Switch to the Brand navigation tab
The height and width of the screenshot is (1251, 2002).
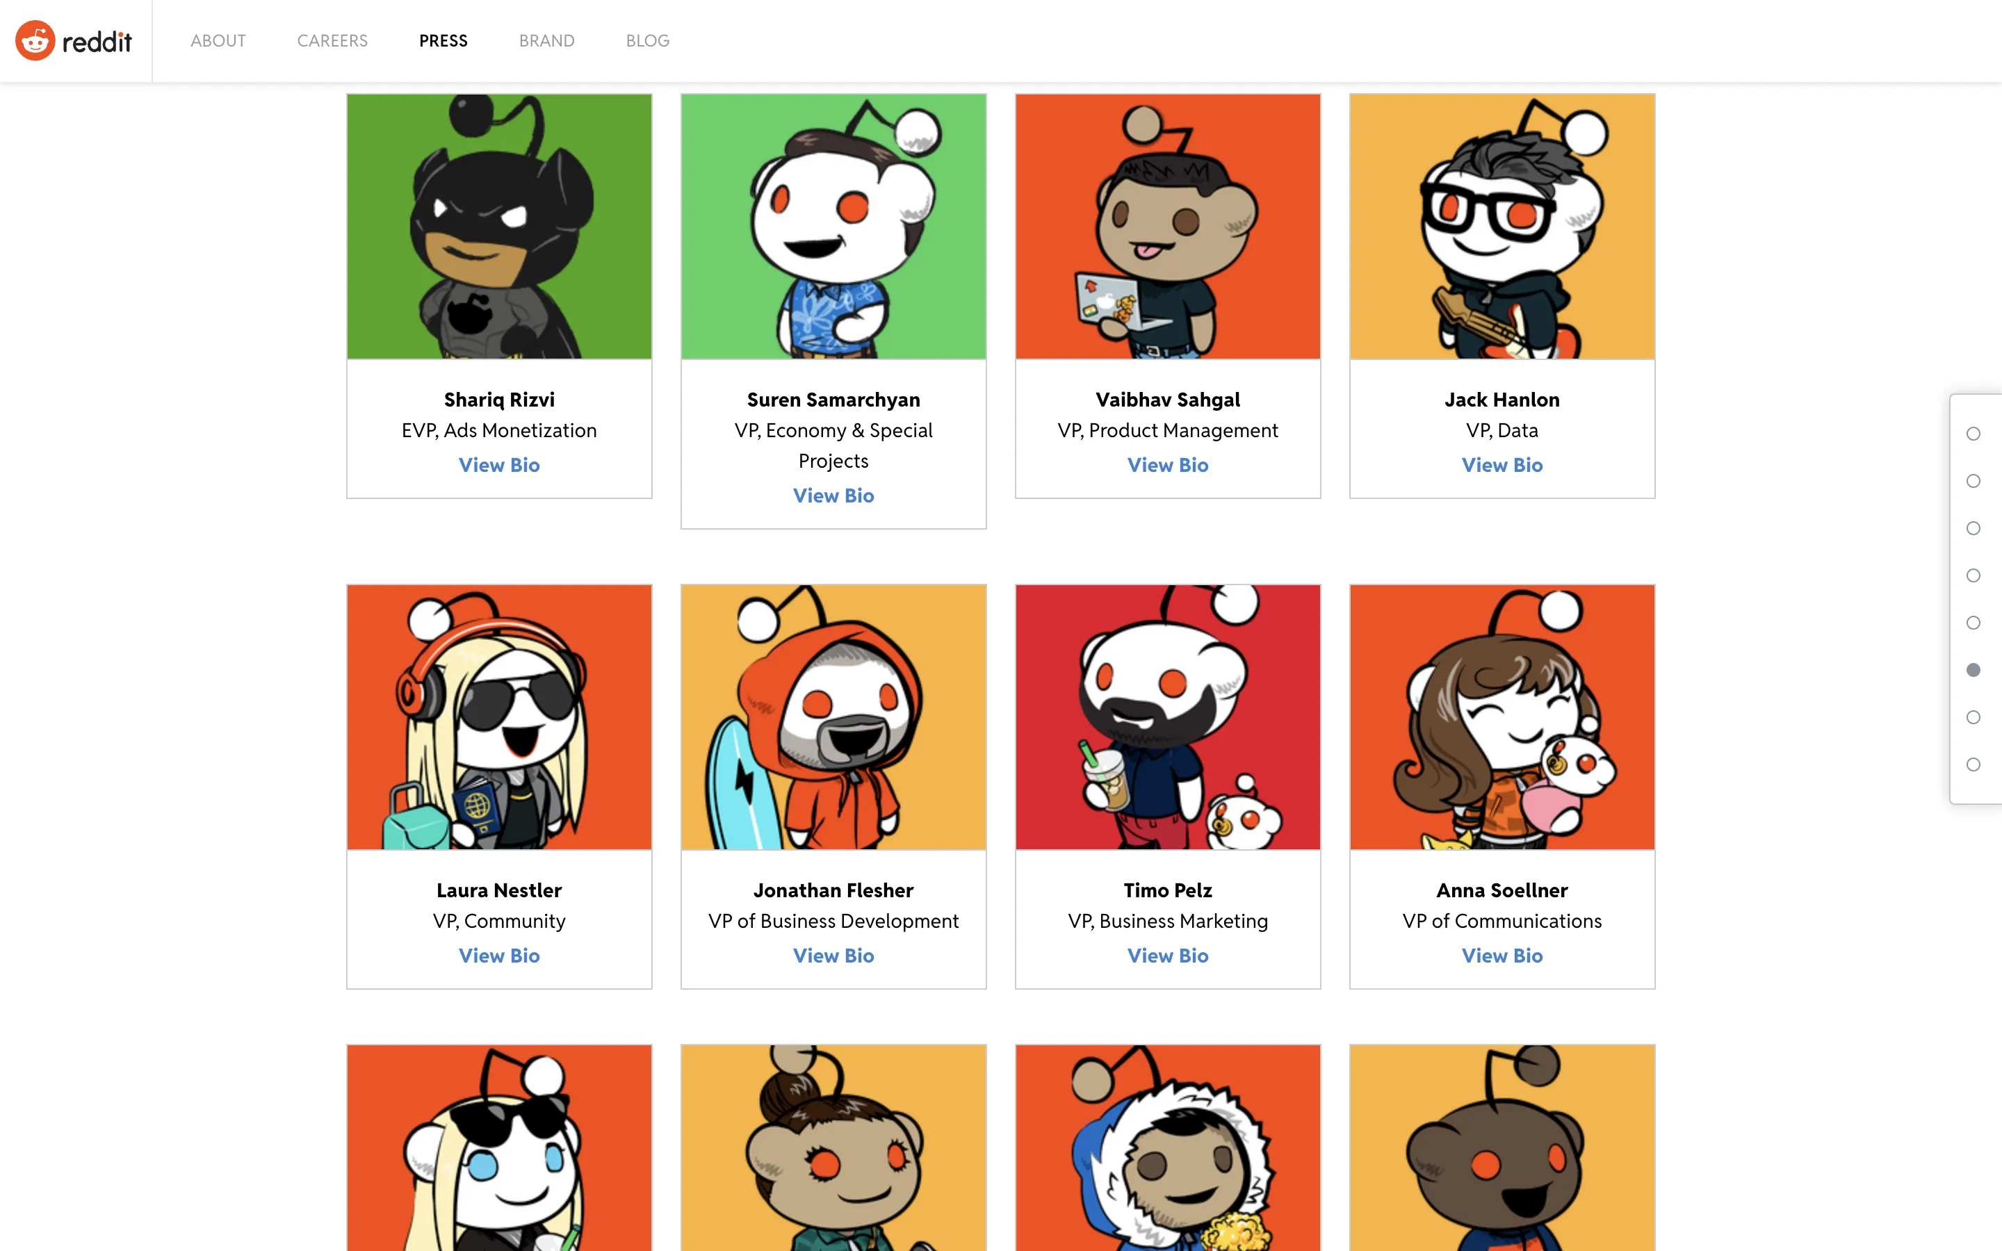[546, 40]
